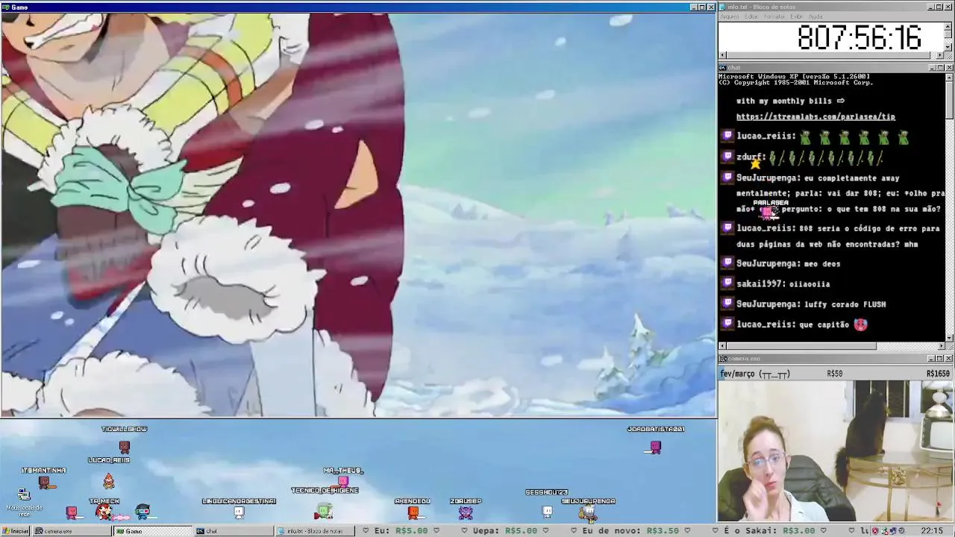Screen dimensions: 955x537
Task: Click the chat window horizontal scrollbar thumb
Action: coord(802,346)
